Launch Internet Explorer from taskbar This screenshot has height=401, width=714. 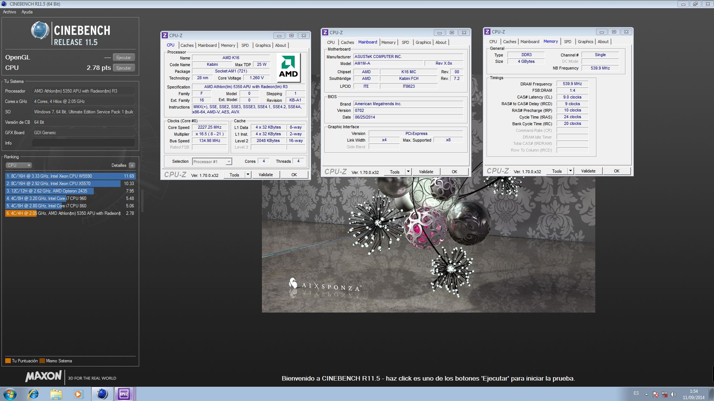33,394
